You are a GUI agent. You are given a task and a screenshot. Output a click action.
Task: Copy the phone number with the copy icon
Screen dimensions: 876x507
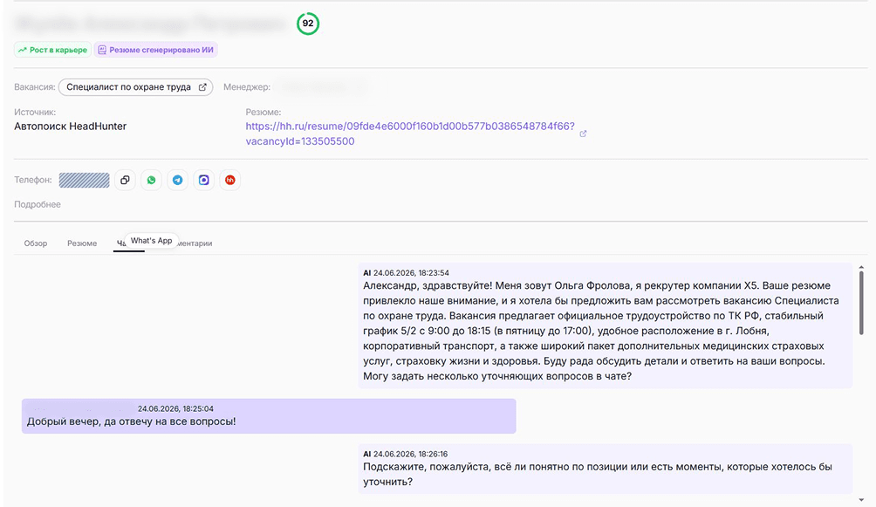pyautogui.click(x=125, y=180)
